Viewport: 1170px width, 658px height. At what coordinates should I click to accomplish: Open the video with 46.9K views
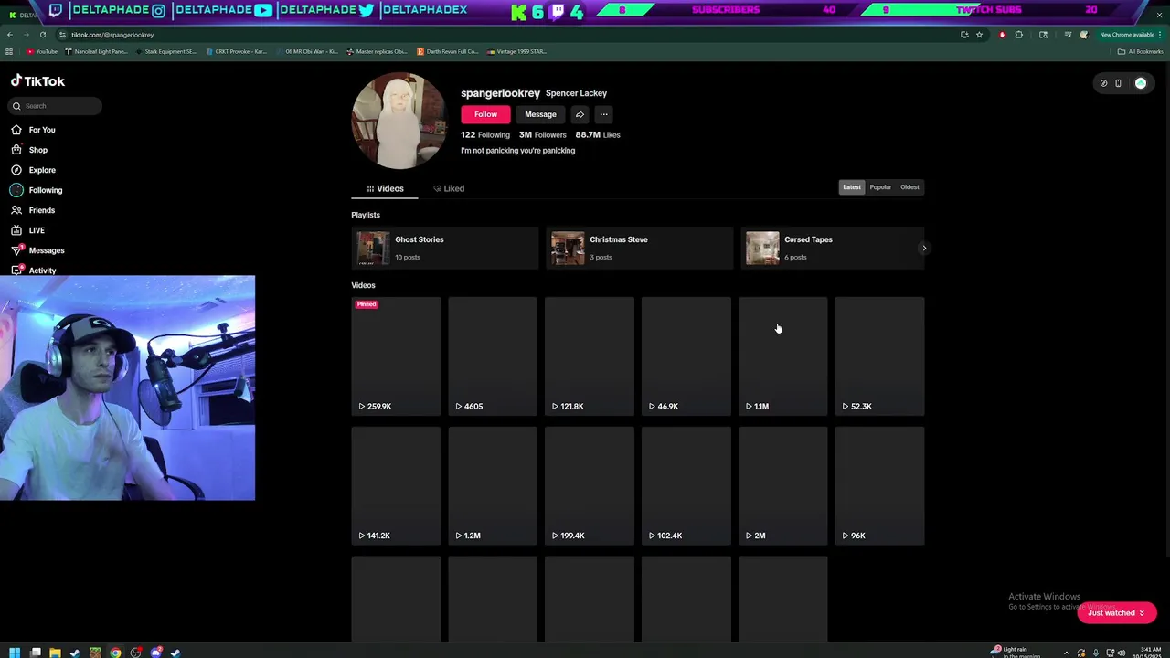(x=686, y=356)
